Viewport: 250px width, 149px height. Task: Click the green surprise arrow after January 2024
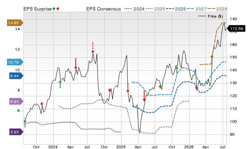click(x=60, y=84)
